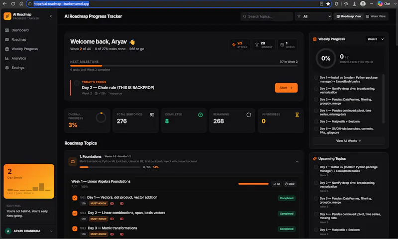Click the Search topics input field

pos(267,16)
